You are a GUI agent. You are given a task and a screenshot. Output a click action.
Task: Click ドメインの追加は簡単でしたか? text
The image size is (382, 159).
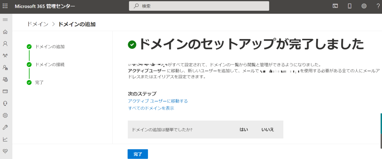point(162,129)
